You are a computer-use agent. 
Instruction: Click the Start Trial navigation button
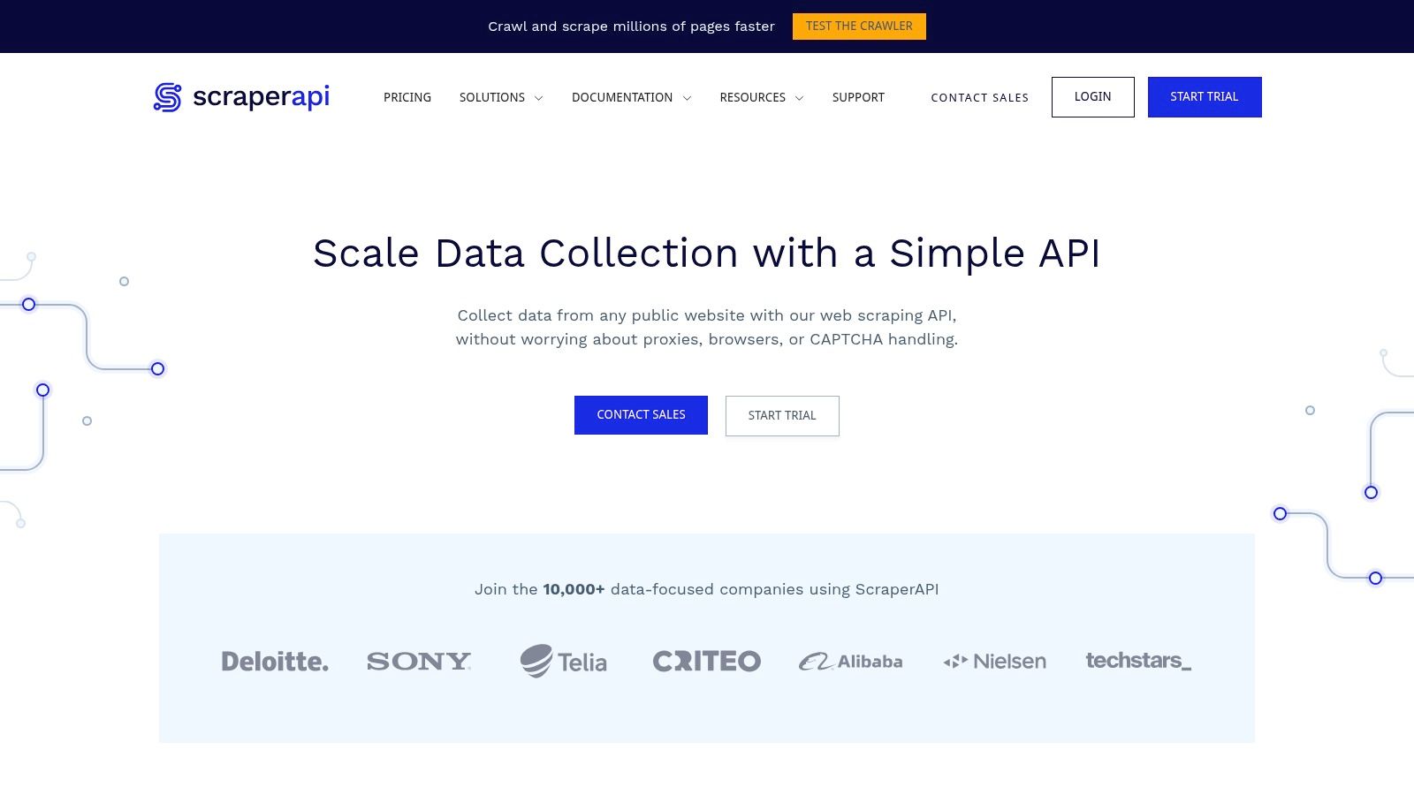[x=1205, y=96]
